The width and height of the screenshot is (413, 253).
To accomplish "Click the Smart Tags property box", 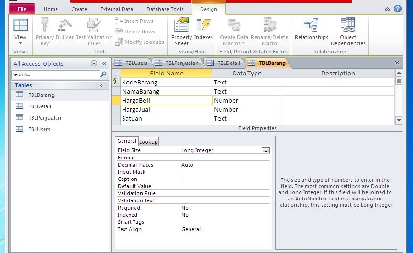I will click(x=225, y=222).
